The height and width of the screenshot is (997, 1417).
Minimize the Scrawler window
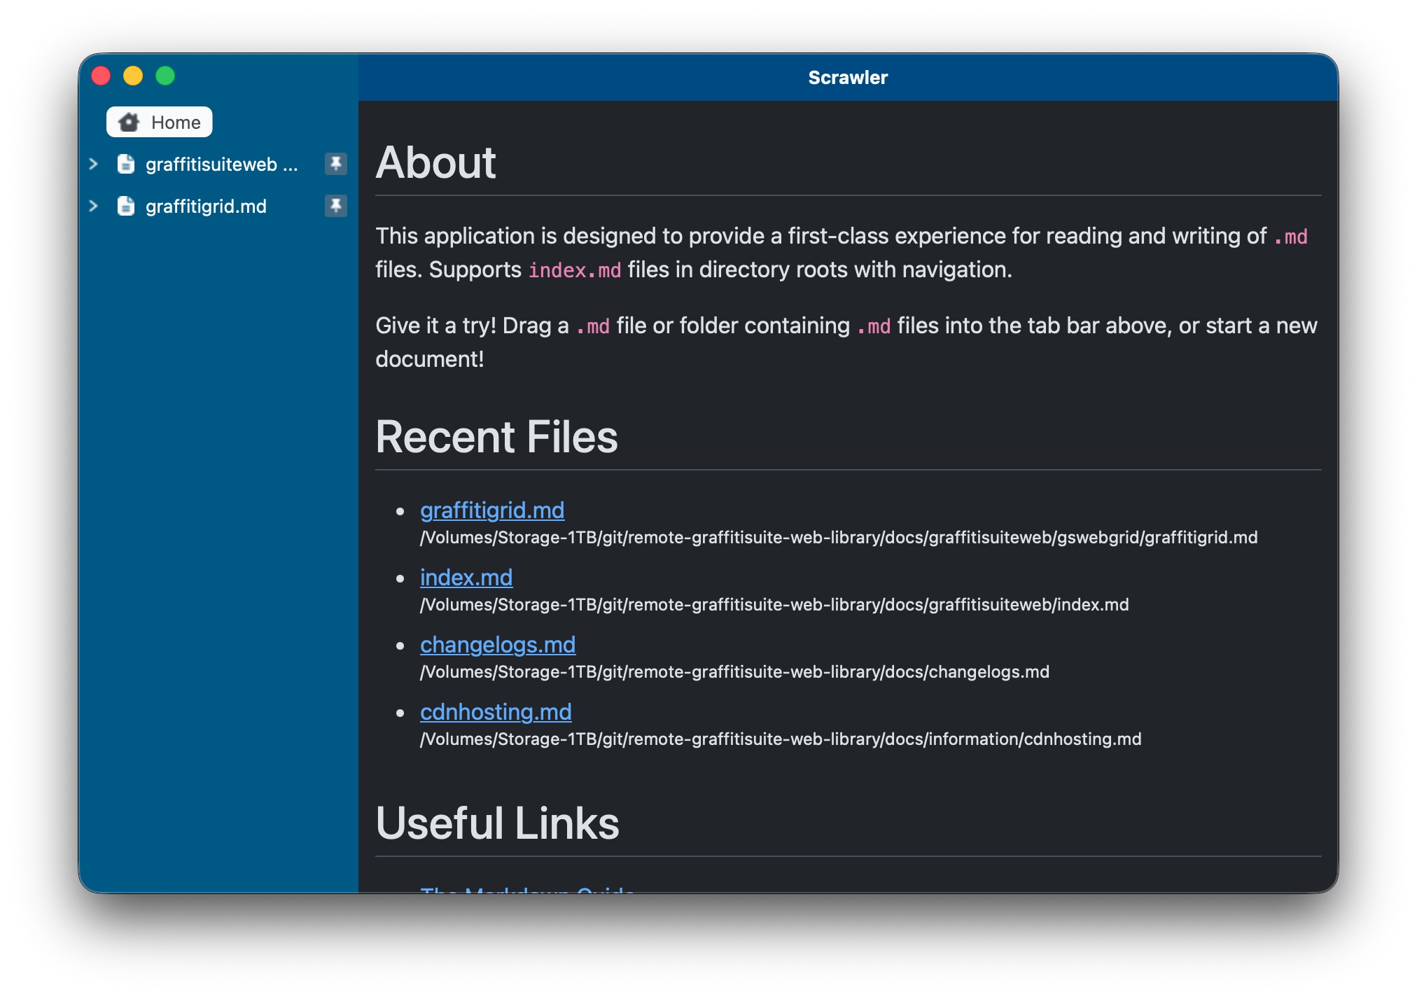pos(133,76)
